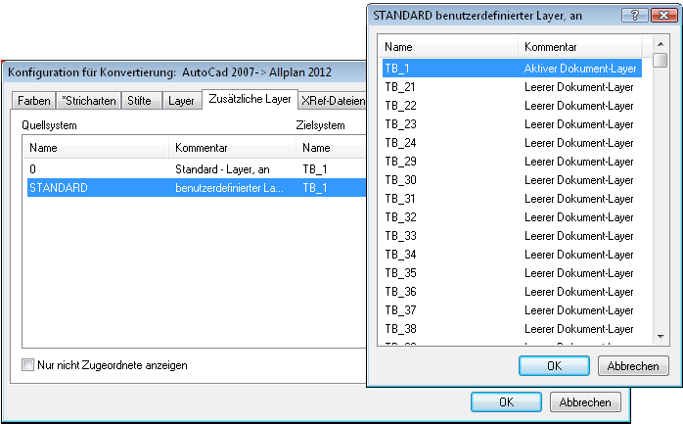Select layer TB_24 in the list

click(x=512, y=143)
